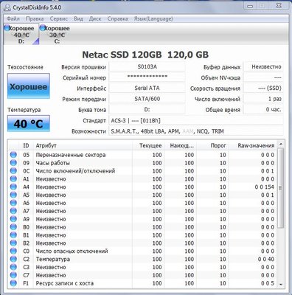This screenshot has height=295, width=292.
Task: Open the Файл menu
Action: click(x=13, y=18)
